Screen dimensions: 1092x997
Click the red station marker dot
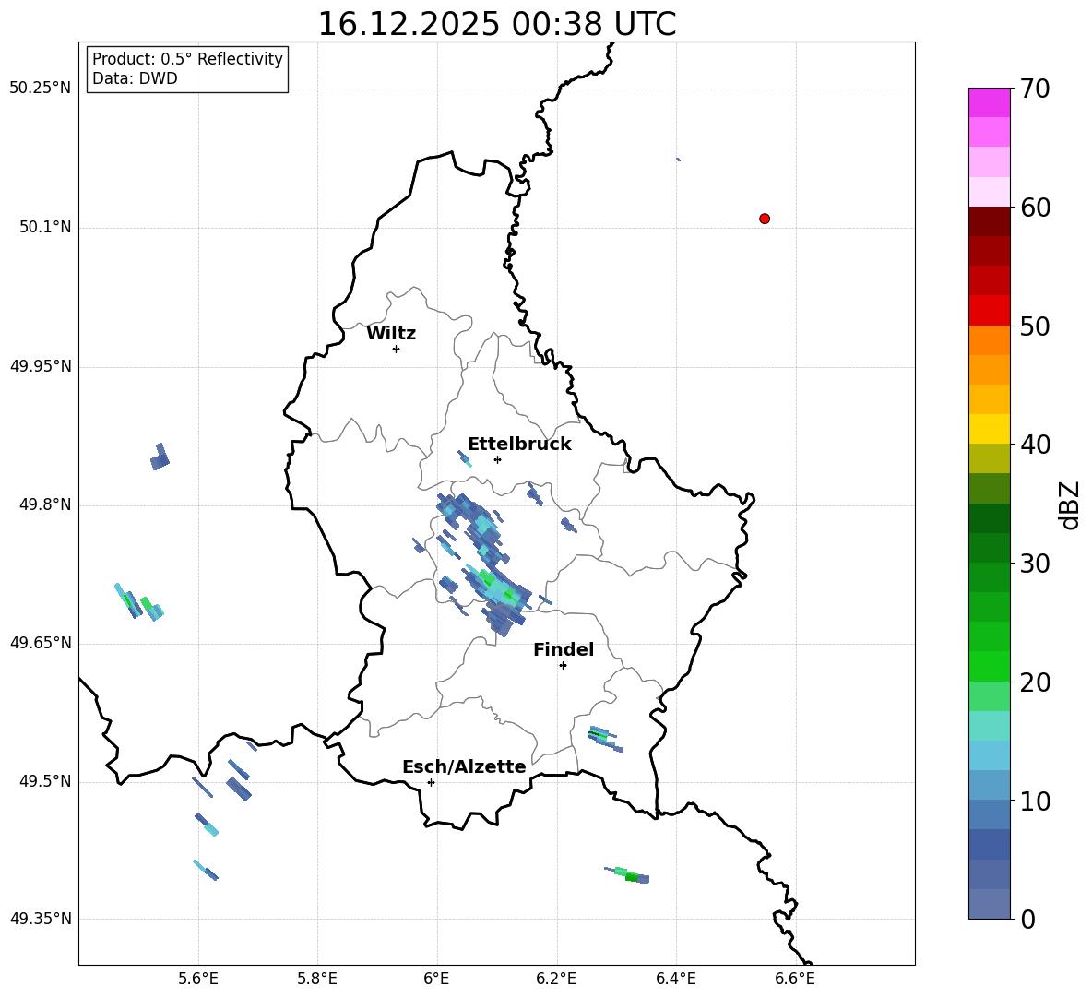pos(764,219)
